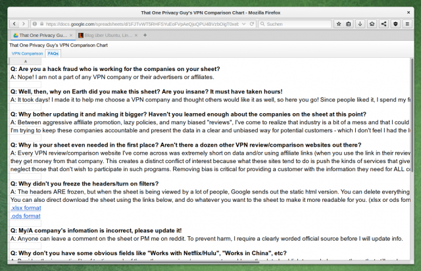The width and height of the screenshot is (421, 271).
Task: Click the shield icon in toolbar
Action: [395, 24]
